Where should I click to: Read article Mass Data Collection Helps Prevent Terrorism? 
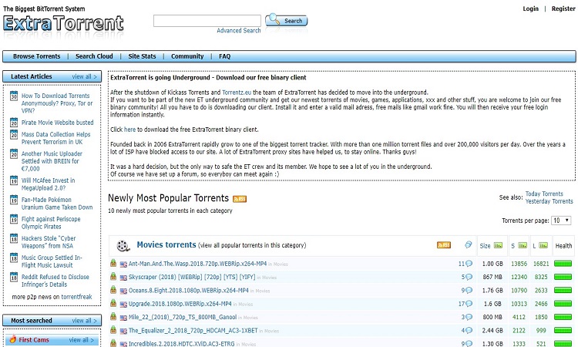click(55, 138)
